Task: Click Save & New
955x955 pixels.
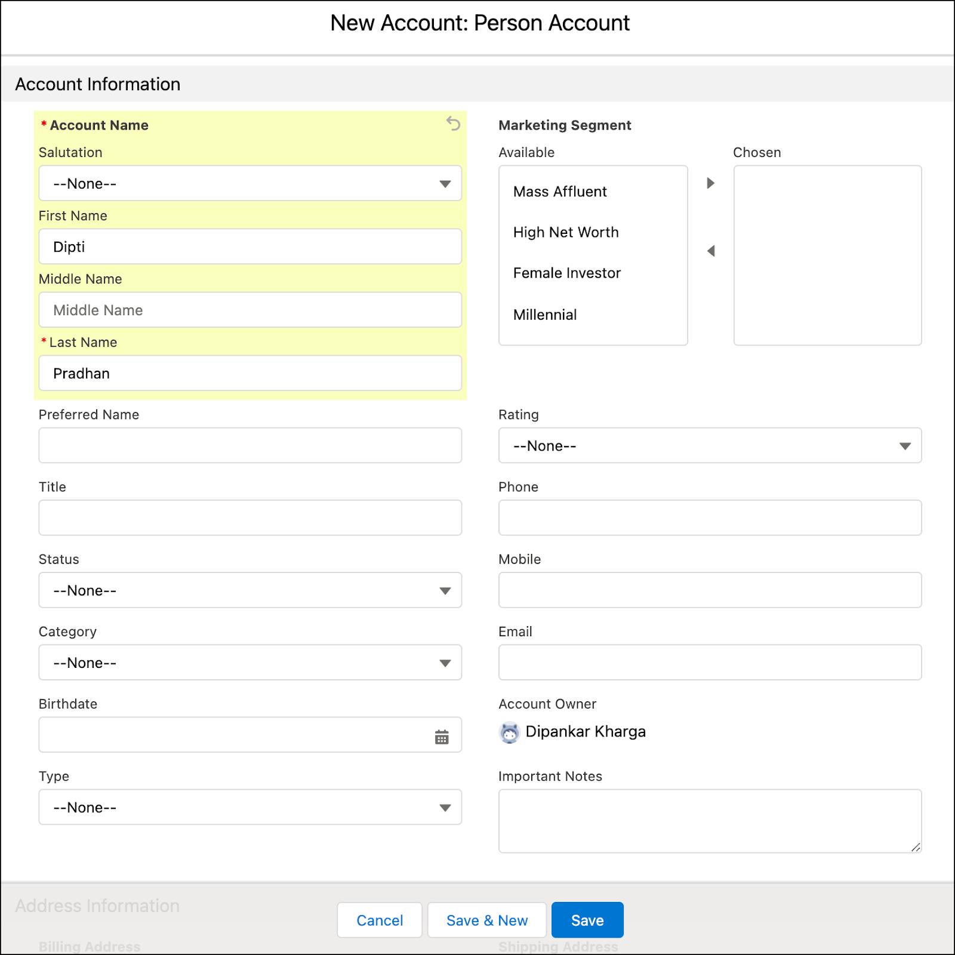Action: point(486,920)
